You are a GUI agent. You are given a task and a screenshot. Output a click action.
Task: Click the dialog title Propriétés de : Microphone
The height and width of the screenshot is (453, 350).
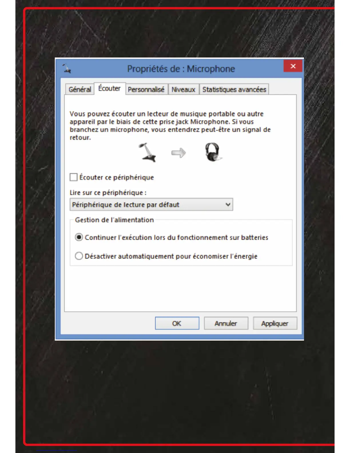click(181, 69)
